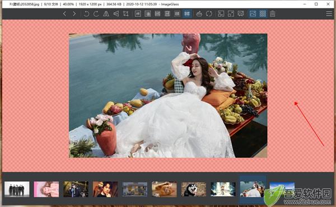Delete the current image with trash icon
This screenshot has height=207, width=336.
point(273,13)
